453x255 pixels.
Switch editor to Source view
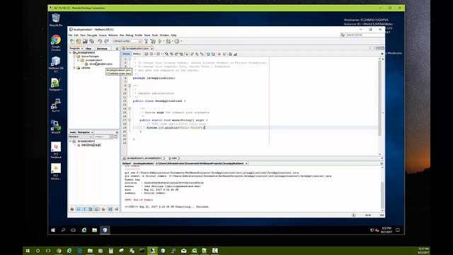[126, 54]
